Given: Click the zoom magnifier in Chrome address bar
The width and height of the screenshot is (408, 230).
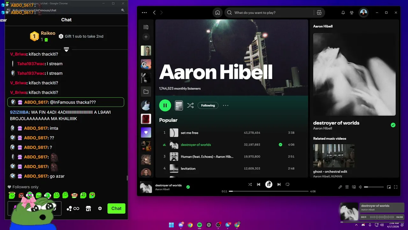Looking at the screenshot, I should [x=123, y=10].
